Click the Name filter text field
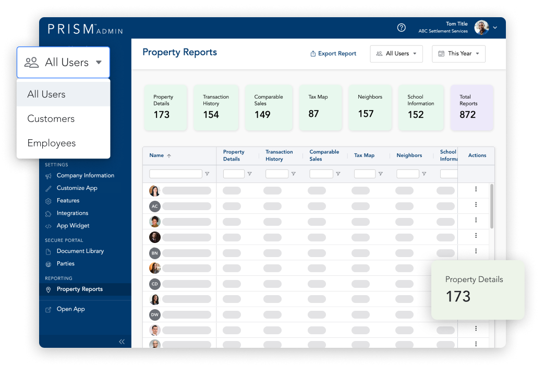 point(175,174)
